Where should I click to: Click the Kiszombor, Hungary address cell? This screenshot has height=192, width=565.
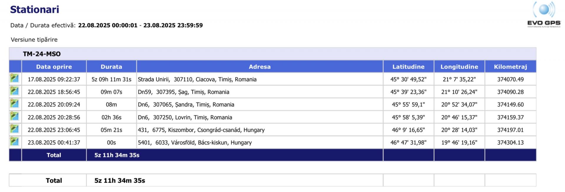click(201, 130)
